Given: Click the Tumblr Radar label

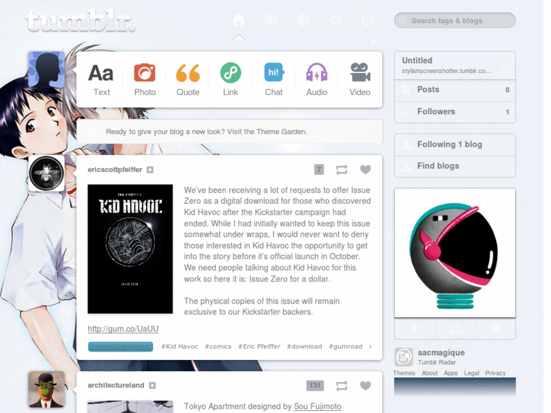Looking at the screenshot, I should [x=437, y=363].
